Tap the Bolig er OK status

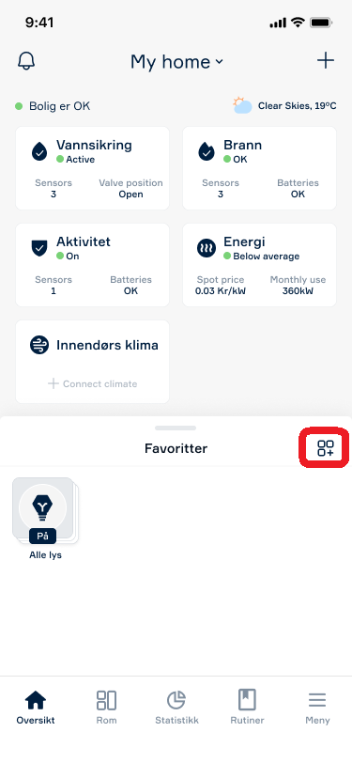53,106
